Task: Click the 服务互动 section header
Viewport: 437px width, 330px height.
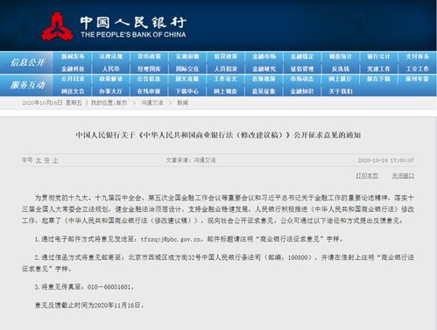Action: pyautogui.click(x=27, y=85)
